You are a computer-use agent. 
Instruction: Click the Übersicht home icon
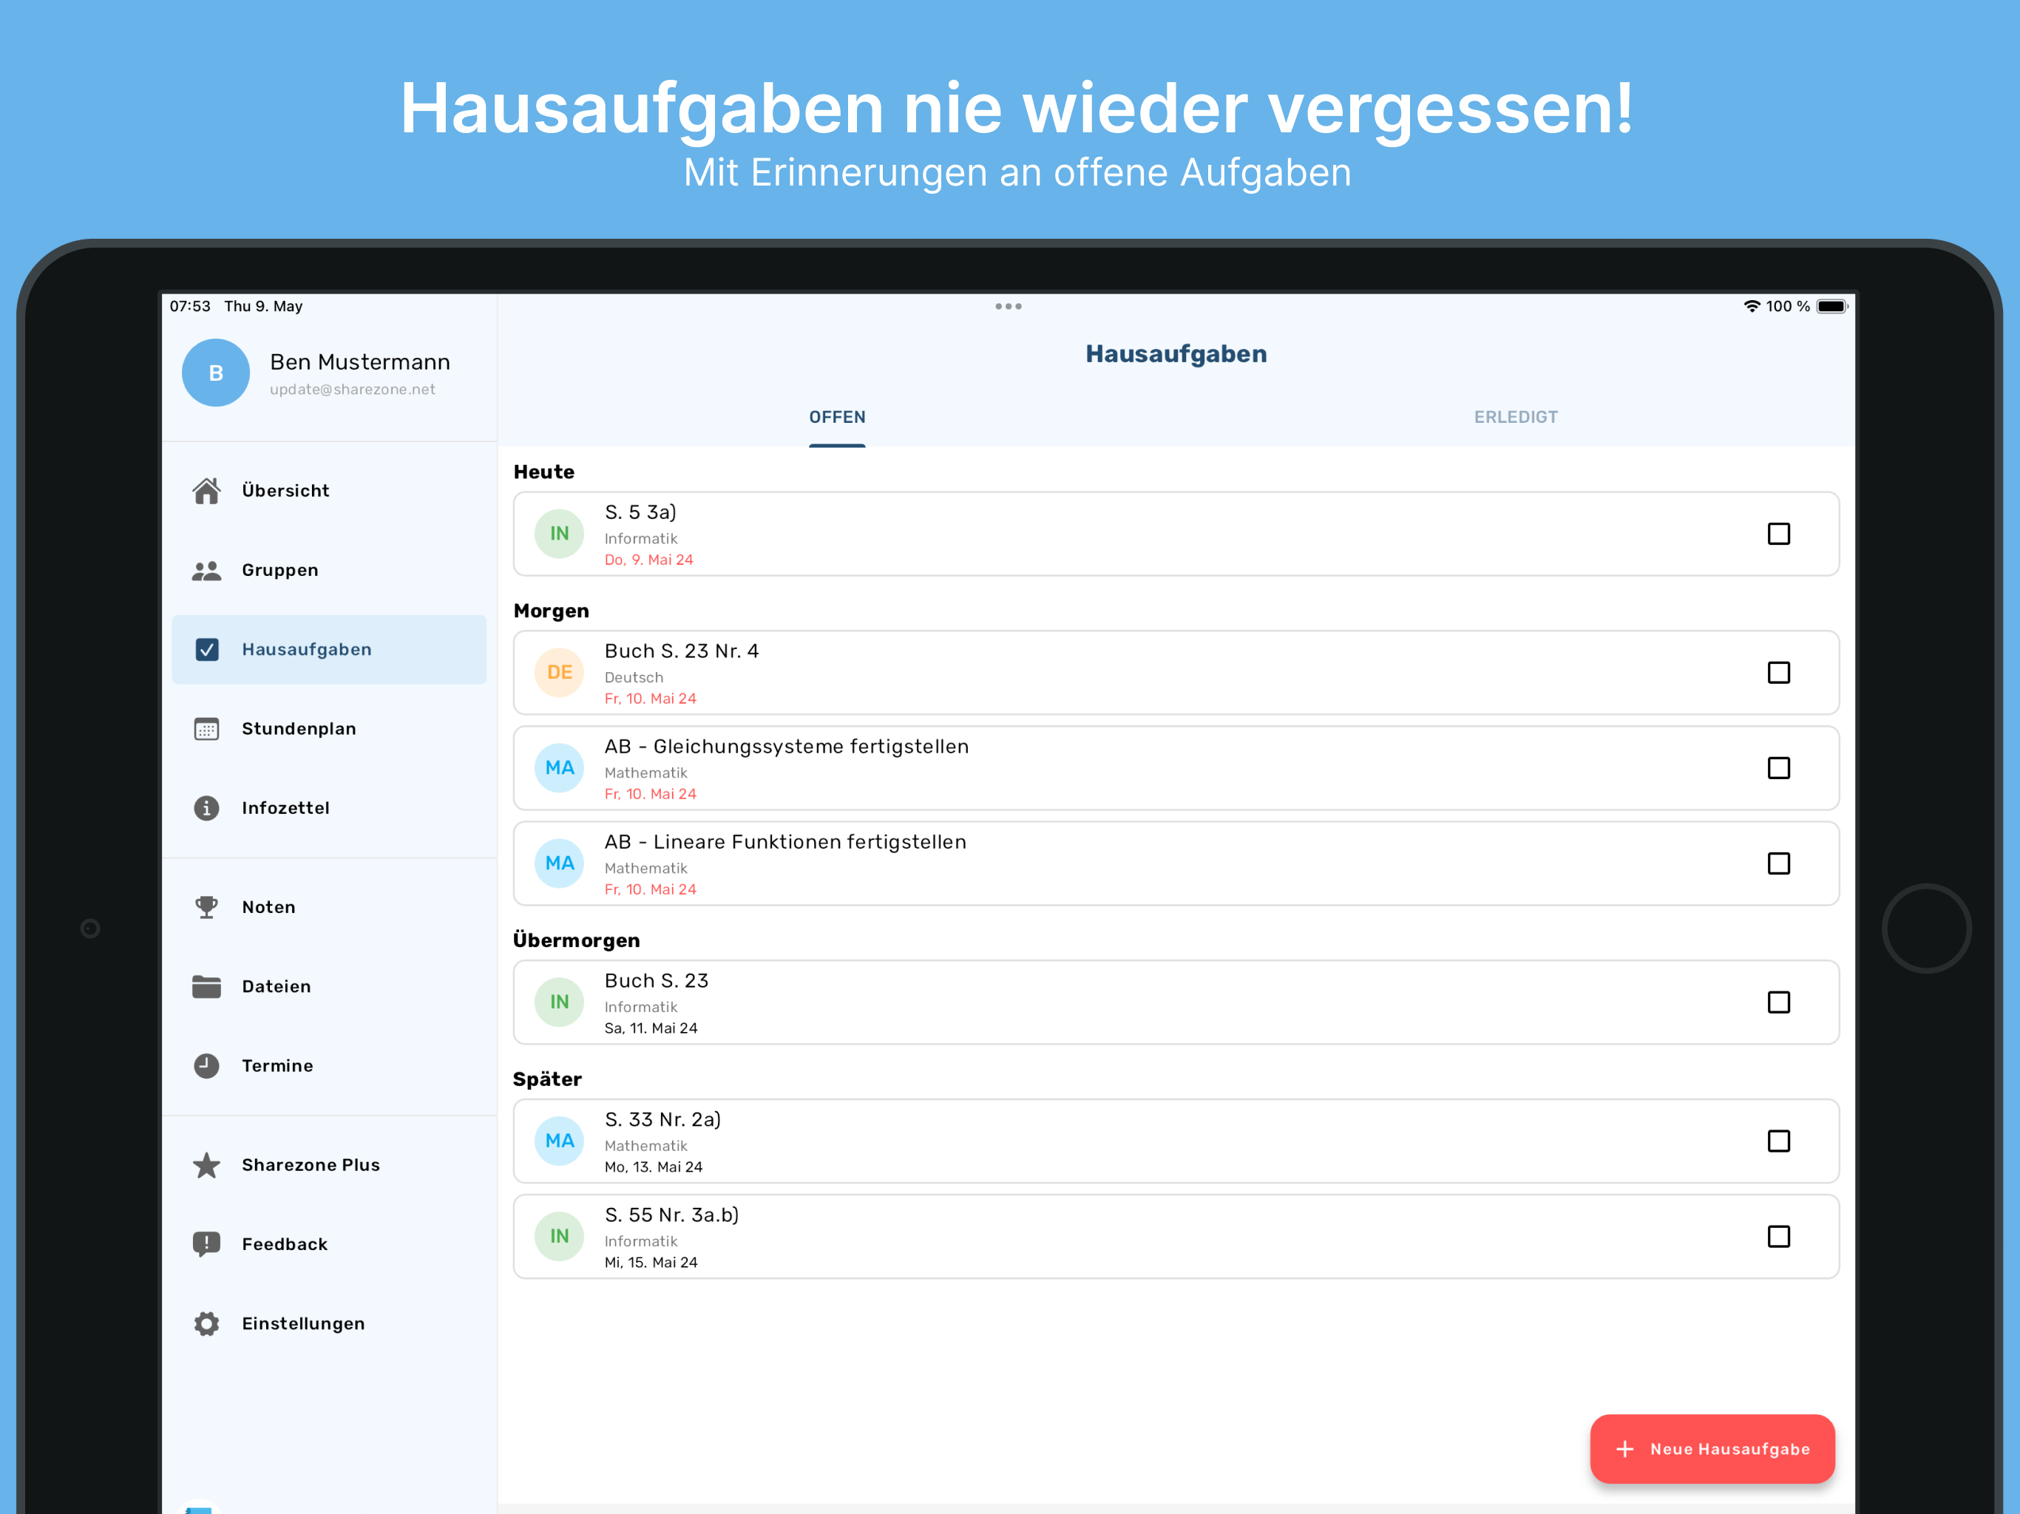coord(206,490)
